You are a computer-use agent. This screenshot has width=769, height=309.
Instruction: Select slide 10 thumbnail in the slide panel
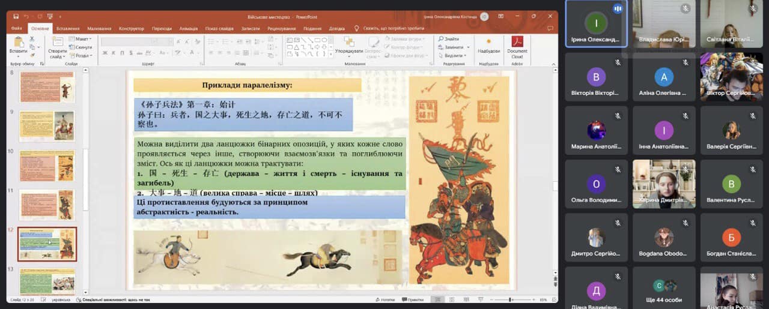(47, 165)
